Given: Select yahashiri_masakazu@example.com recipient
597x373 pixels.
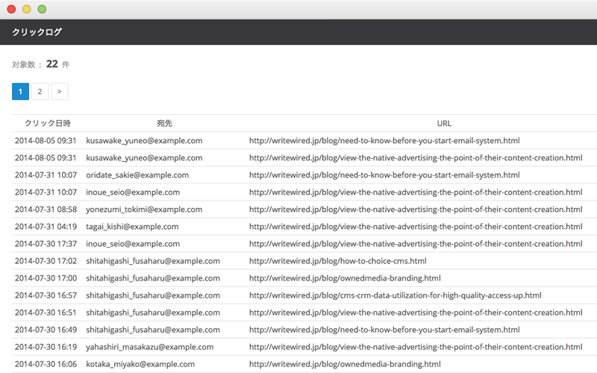Looking at the screenshot, I should tap(150, 347).
